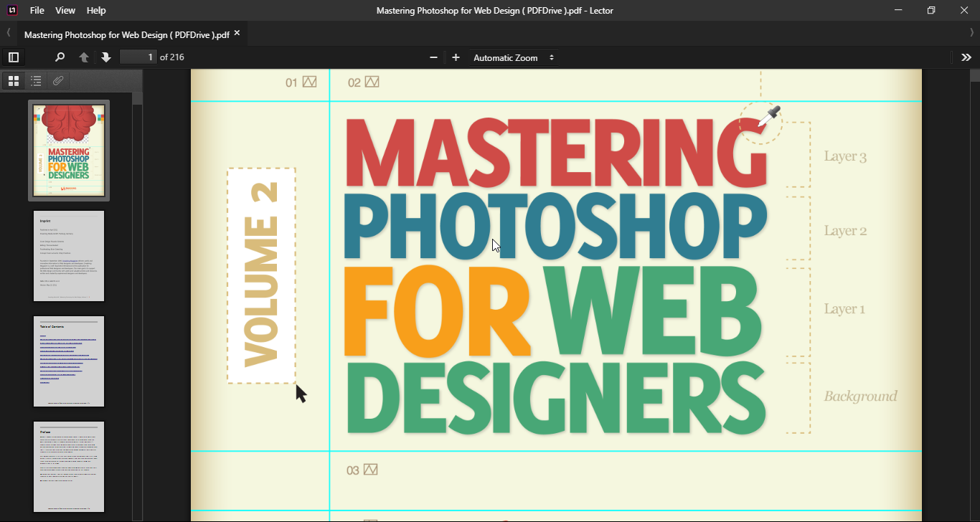Select the Imprint page thumbnail

point(69,256)
